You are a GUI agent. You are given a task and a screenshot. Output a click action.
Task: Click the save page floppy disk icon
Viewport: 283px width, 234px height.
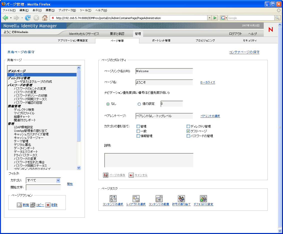[106, 175]
